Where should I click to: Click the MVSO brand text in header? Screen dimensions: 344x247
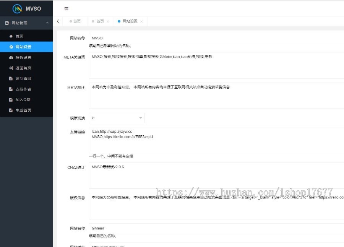coord(33,9)
